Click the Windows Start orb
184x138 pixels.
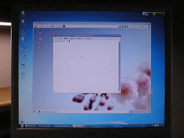tap(22, 126)
